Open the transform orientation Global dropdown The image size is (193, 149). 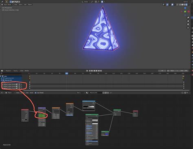[86, 2]
